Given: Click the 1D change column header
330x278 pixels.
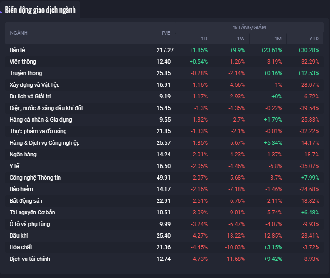Looking at the screenshot, I should coord(204,39).
